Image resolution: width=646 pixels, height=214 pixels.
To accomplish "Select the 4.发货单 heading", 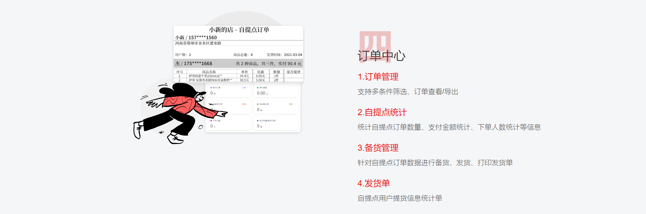I will (x=374, y=183).
